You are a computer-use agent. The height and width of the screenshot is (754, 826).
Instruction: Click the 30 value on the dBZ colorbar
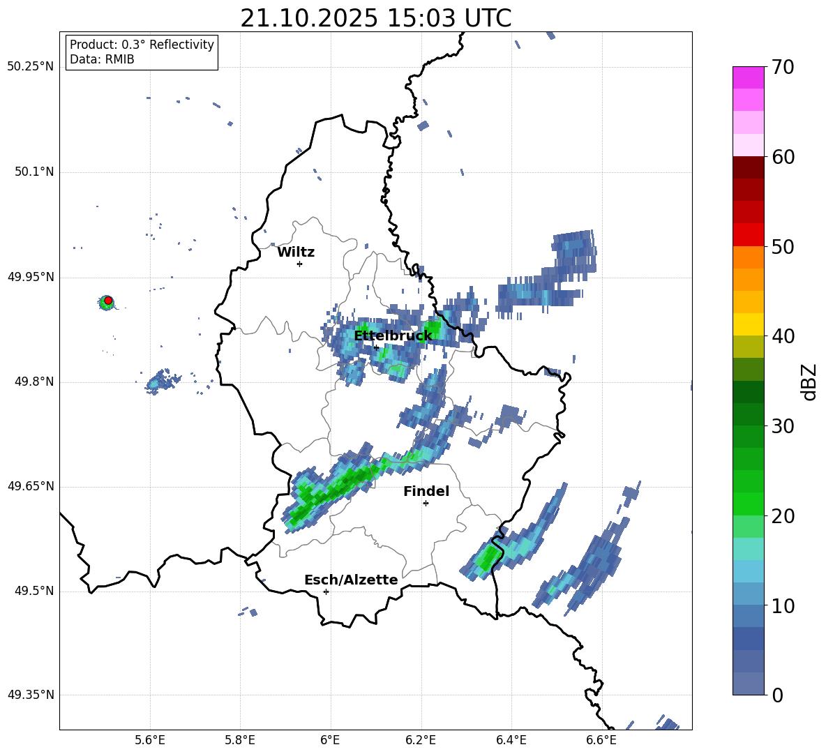coord(782,426)
